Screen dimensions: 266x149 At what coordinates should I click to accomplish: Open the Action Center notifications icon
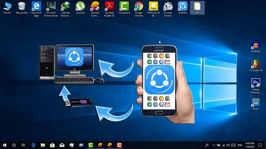[x=260, y=145]
